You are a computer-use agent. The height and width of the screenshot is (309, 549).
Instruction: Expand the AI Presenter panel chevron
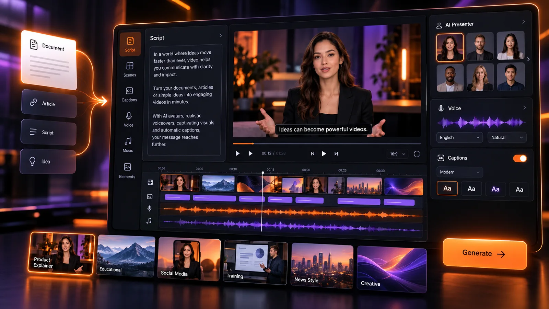pyautogui.click(x=524, y=22)
